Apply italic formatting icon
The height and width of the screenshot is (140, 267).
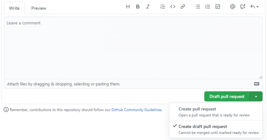pos(148,7)
